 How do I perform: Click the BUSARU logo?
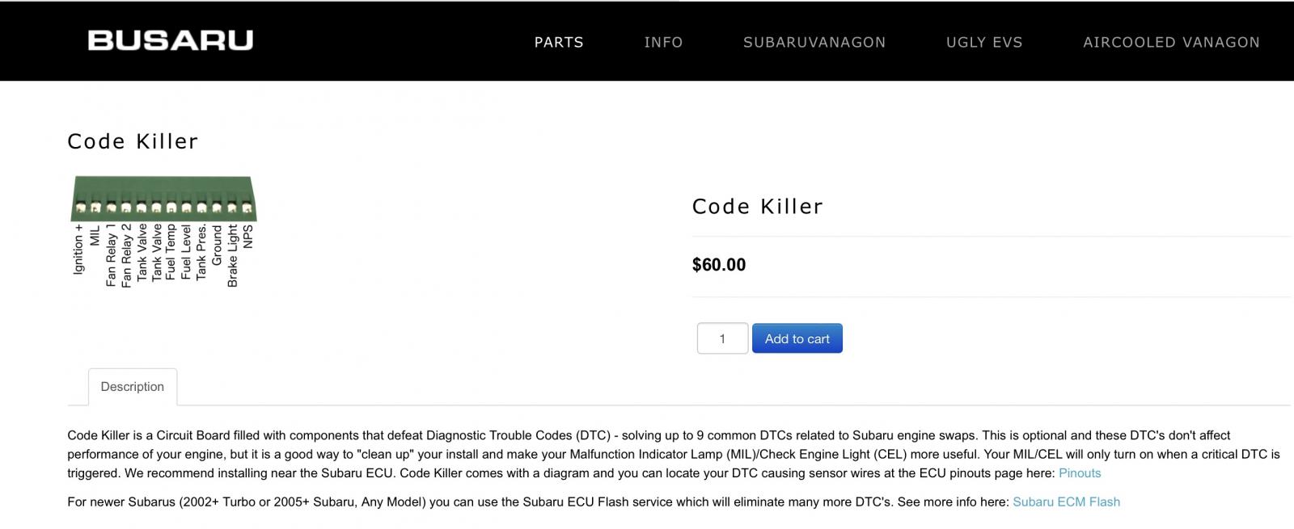click(x=171, y=40)
